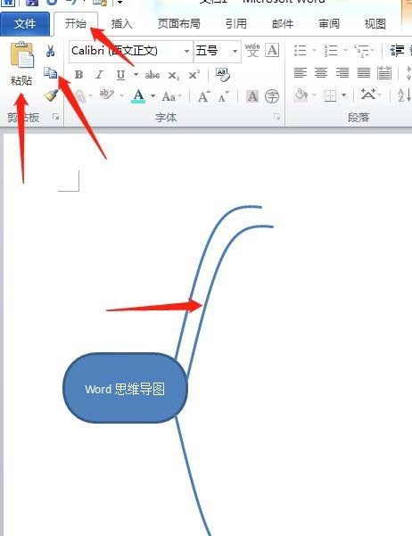Switch to the 邮件 mailings tab

(x=283, y=24)
